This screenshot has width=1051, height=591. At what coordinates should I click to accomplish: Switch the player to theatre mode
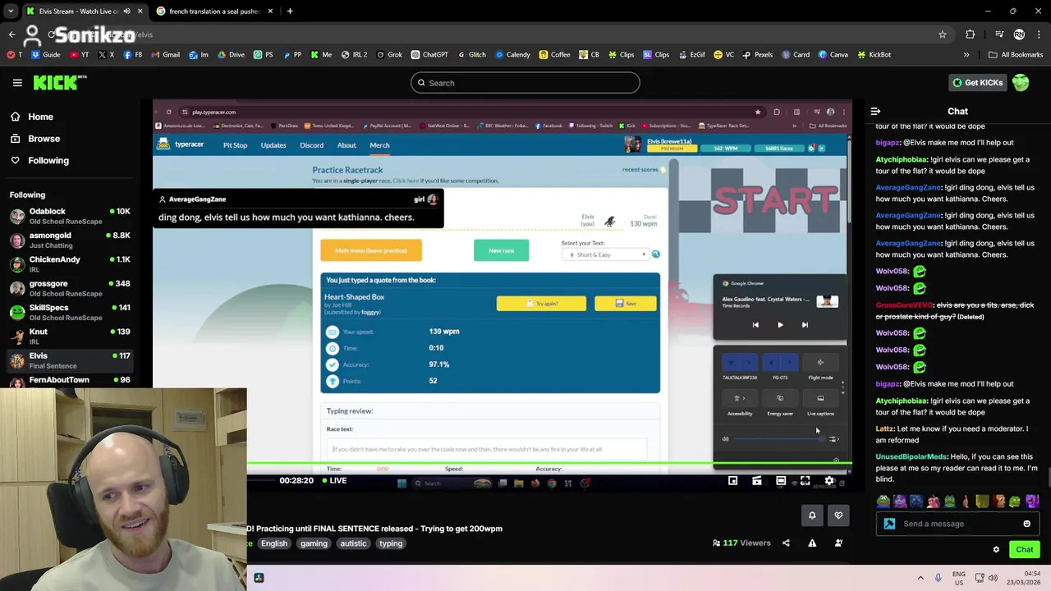(x=781, y=481)
